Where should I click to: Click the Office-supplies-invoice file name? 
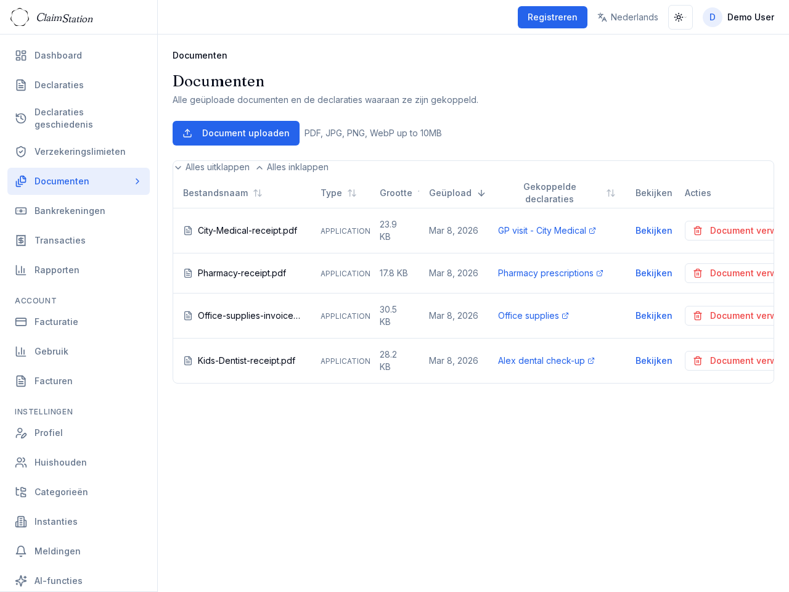pos(248,316)
